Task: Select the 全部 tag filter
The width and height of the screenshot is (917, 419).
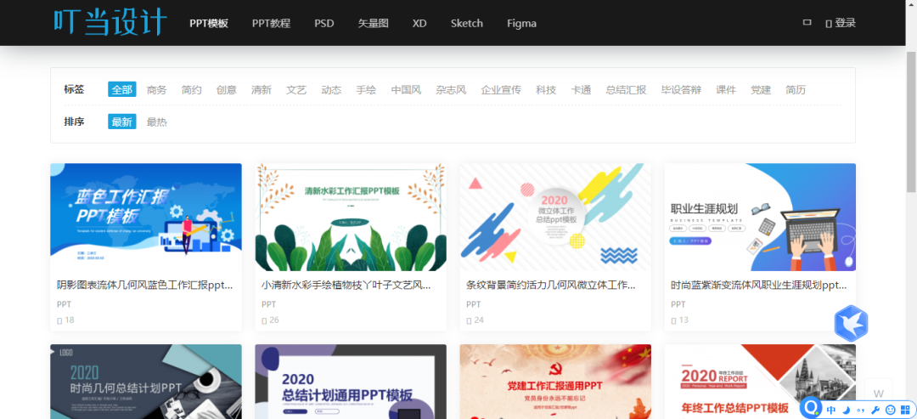Action: (x=122, y=89)
